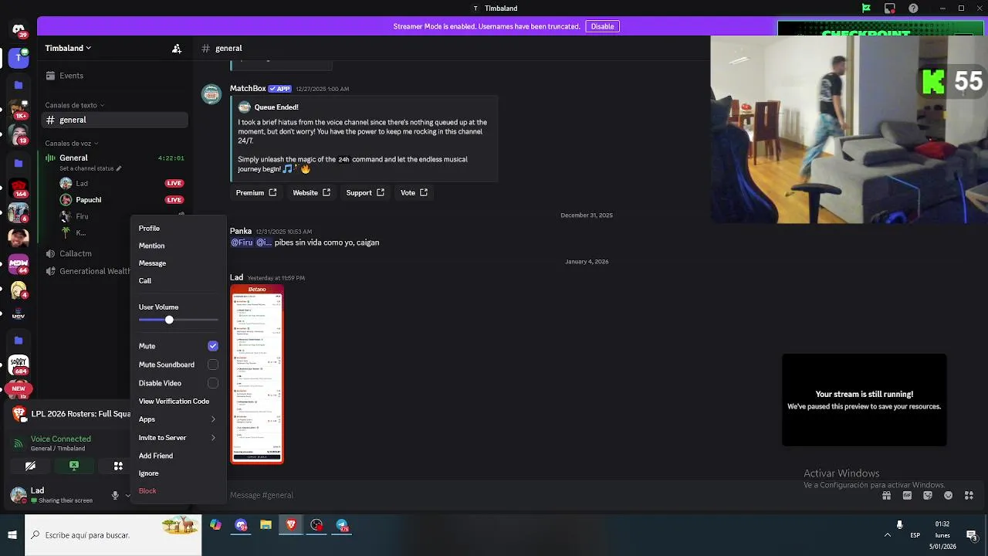Viewport: 988px width, 556px height.
Task: Open Discord direct messages home icon
Action: coord(19,29)
